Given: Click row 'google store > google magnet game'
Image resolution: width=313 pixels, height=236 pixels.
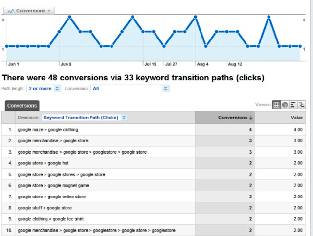Looking at the screenshot, I should [x=154, y=185].
